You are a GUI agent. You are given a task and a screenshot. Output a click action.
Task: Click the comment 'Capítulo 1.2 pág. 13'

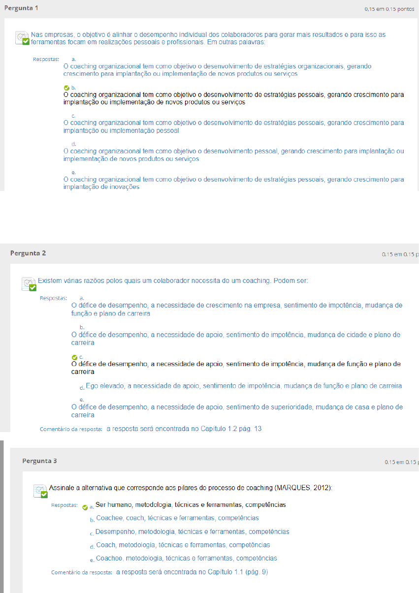click(184, 429)
